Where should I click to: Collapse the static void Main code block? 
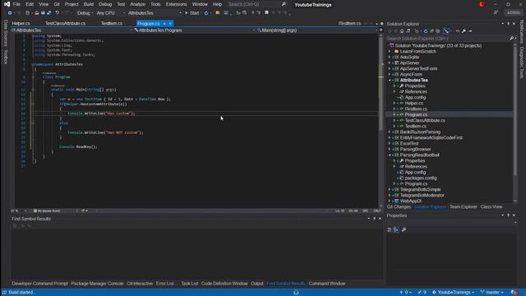click(x=33, y=90)
